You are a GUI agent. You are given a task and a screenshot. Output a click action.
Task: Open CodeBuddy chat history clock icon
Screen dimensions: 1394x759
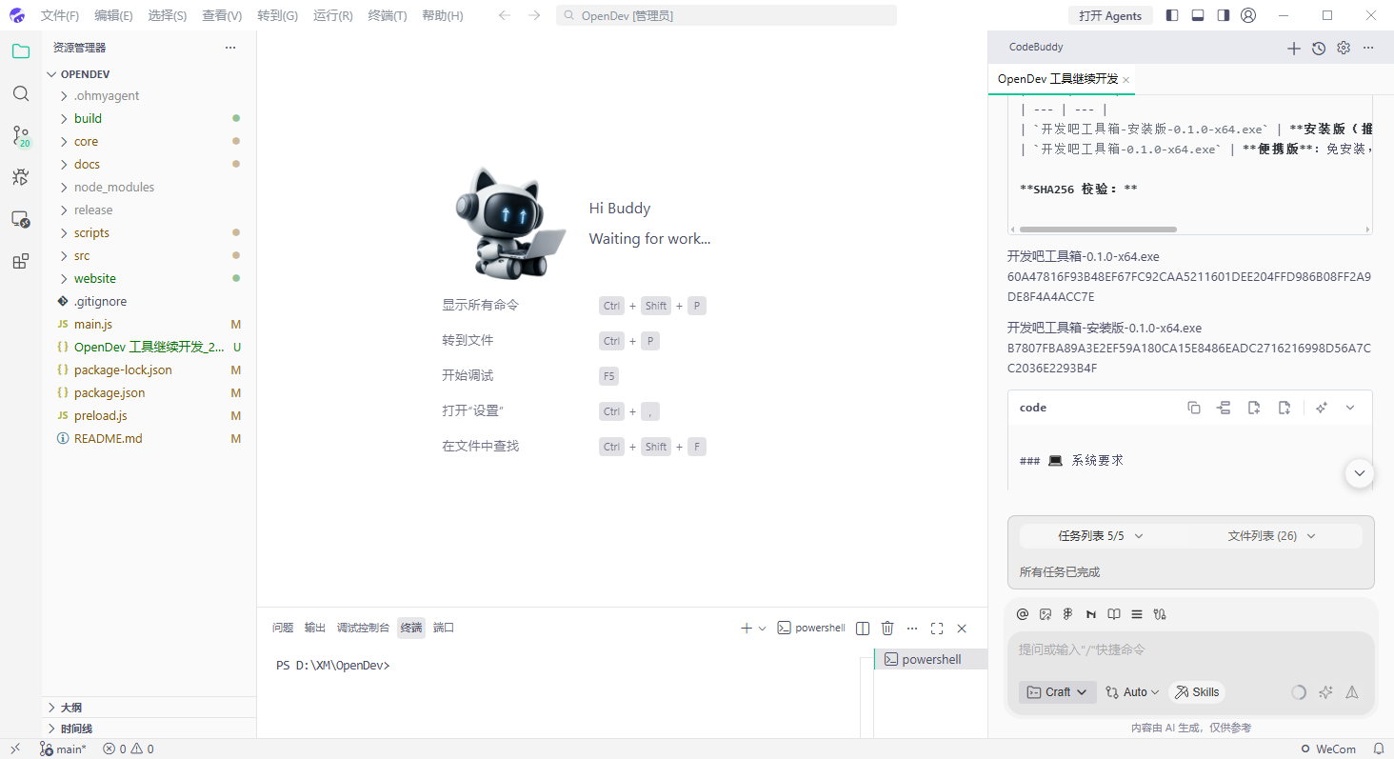point(1318,48)
